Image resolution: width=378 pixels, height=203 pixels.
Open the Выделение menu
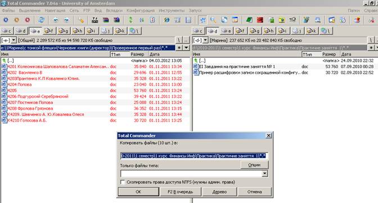click(x=30, y=11)
